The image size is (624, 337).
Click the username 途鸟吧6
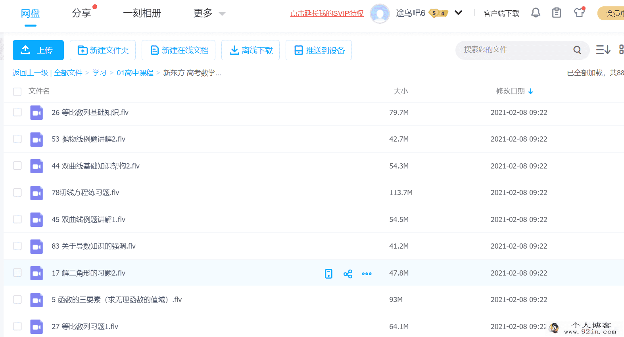(410, 13)
